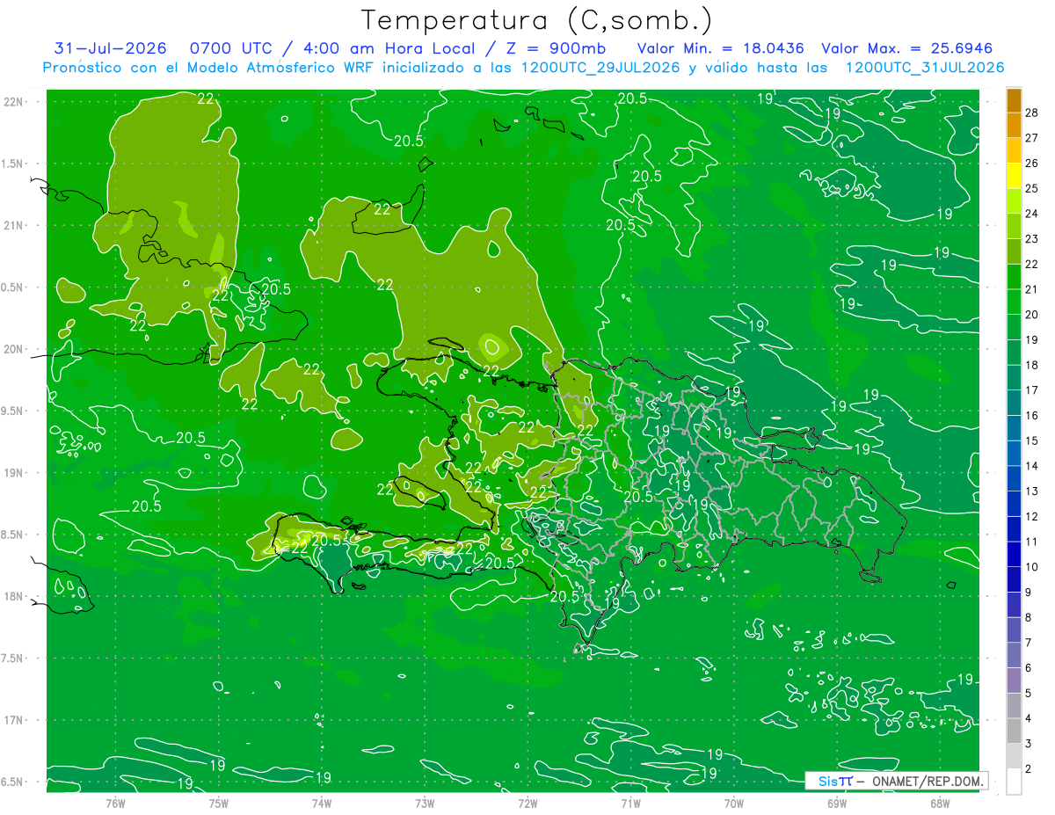
Task: Click the white segment at the color bar bottom
Action: pyautogui.click(x=1014, y=782)
